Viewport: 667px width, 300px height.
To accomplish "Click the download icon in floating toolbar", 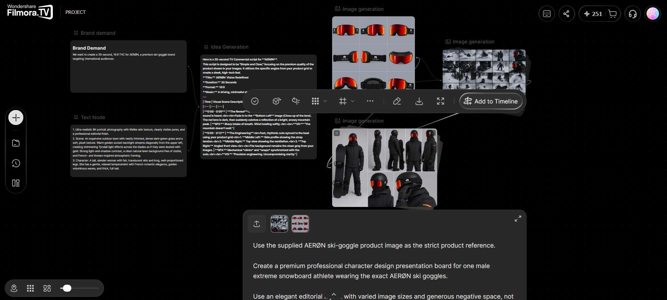I will pyautogui.click(x=419, y=101).
